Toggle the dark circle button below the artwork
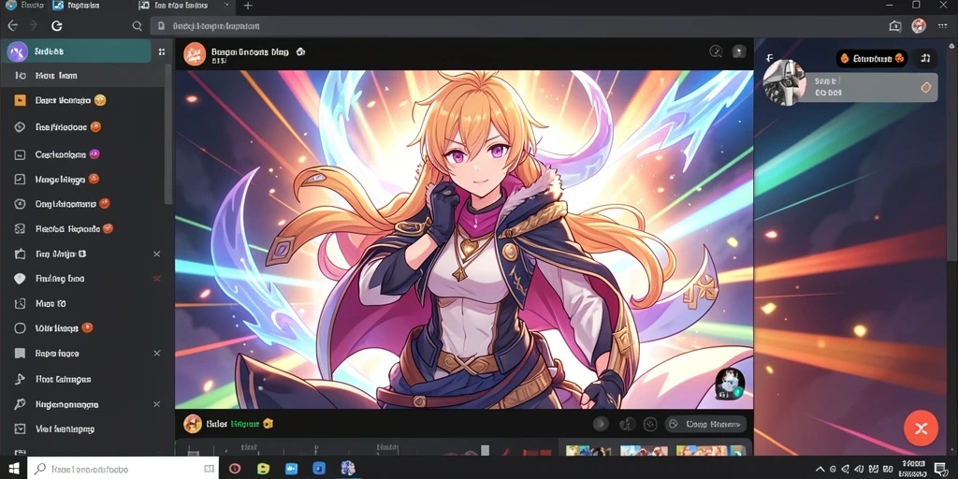 [601, 424]
